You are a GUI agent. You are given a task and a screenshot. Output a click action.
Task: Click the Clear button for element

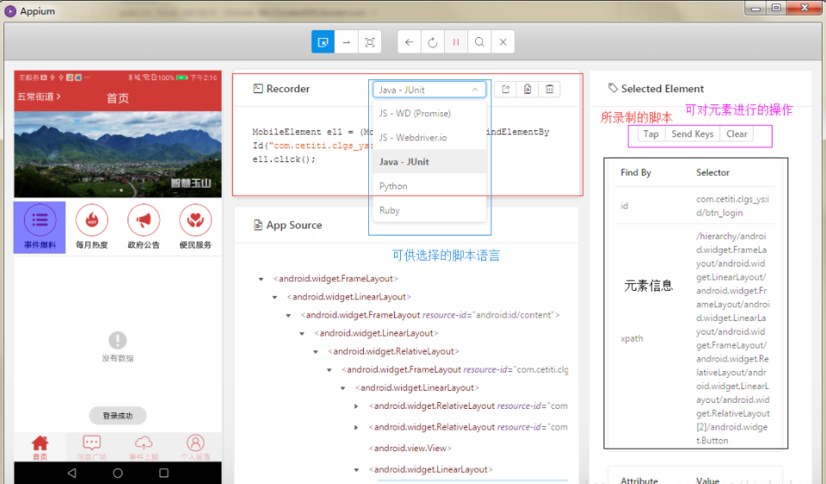(x=736, y=134)
